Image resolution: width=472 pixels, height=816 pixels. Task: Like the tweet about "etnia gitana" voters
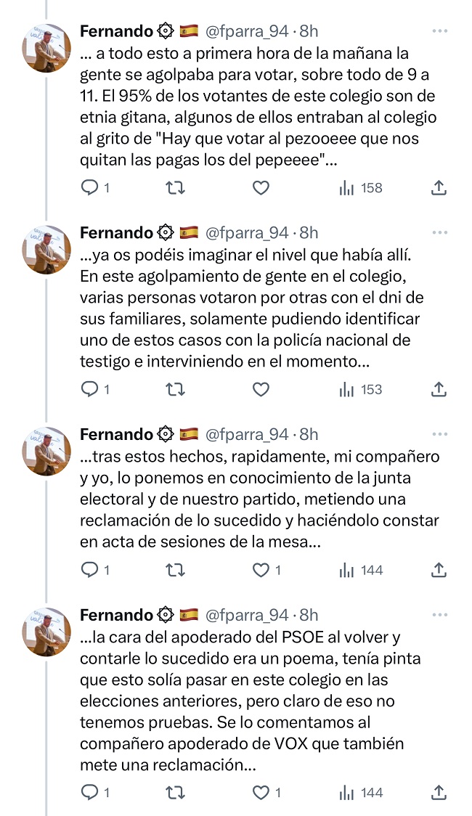261,188
